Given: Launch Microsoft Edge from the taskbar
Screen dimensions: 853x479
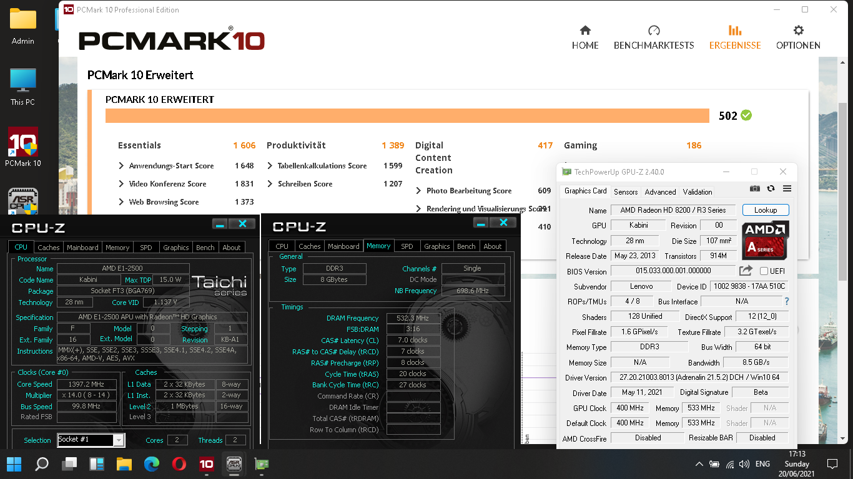Looking at the screenshot, I should pos(152,464).
